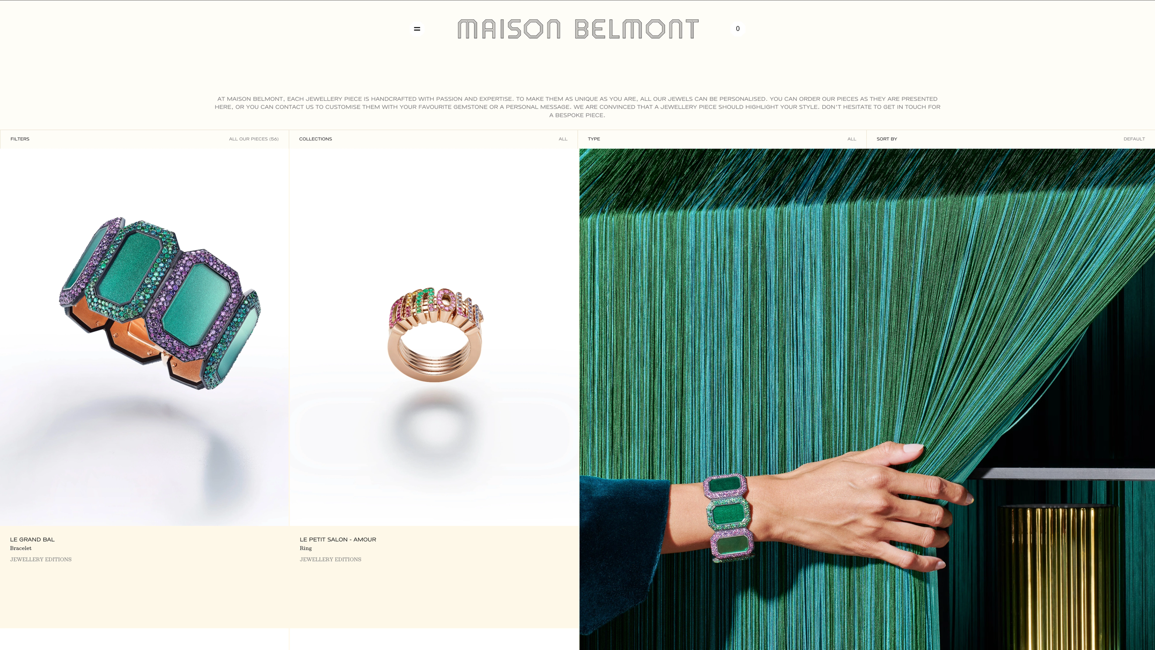The image size is (1155, 650).
Task: Open the Collections dropdown
Action: coord(433,139)
